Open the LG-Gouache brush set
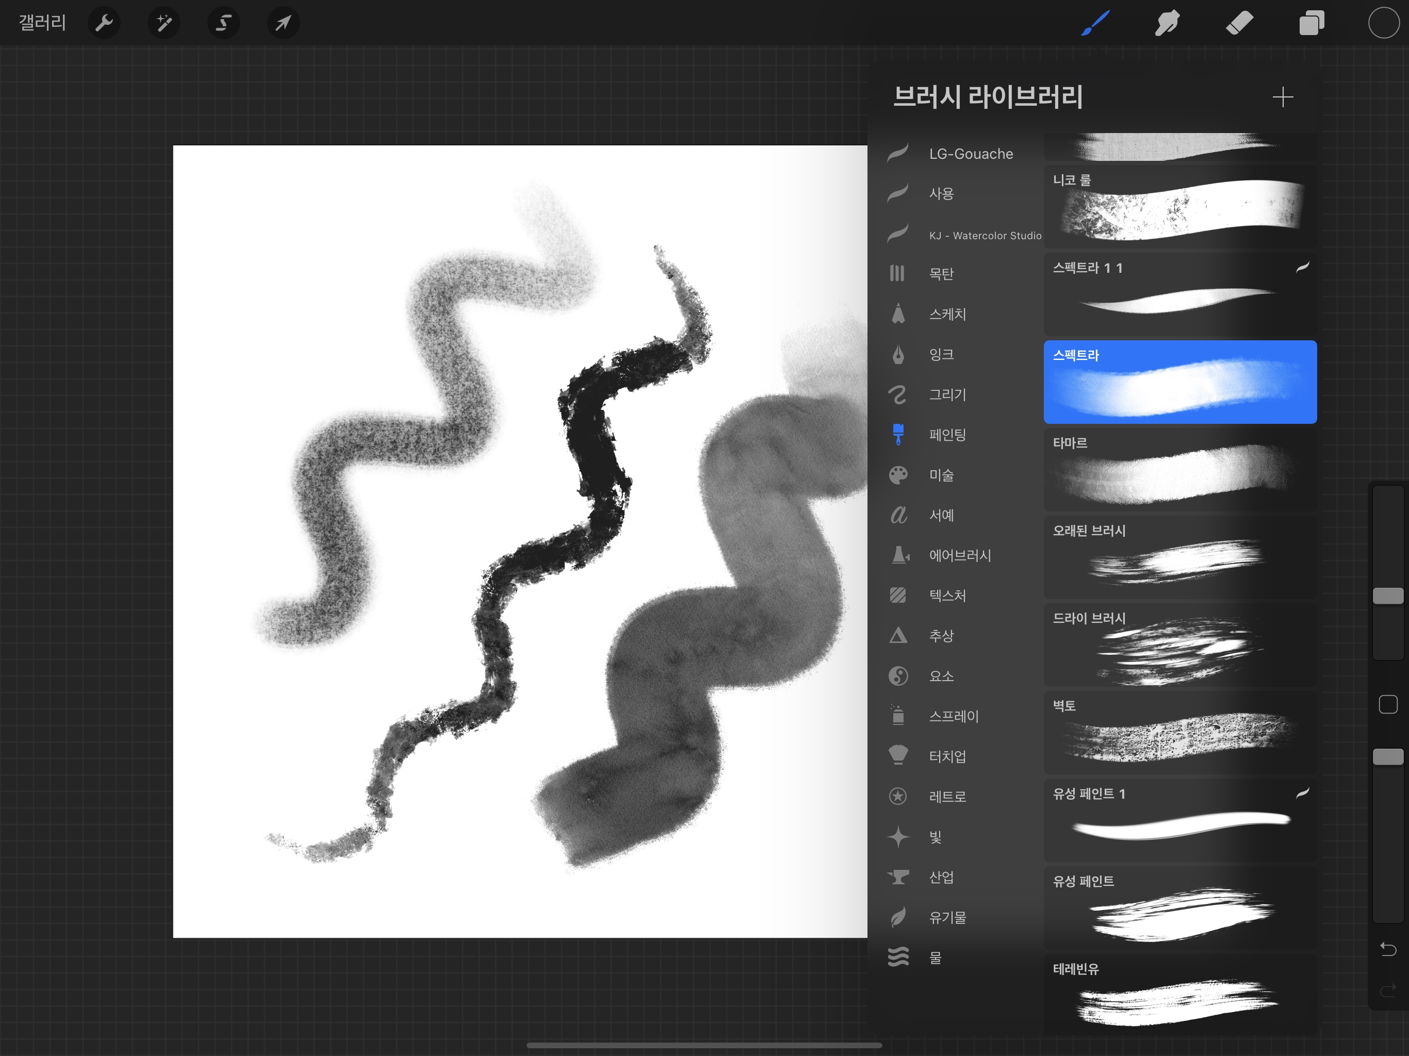Screen dimensions: 1409x1056 tap(956, 154)
